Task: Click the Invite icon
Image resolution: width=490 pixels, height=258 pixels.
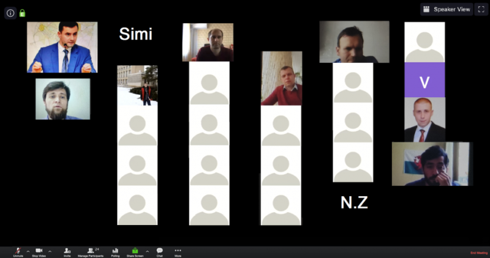Action: click(67, 251)
